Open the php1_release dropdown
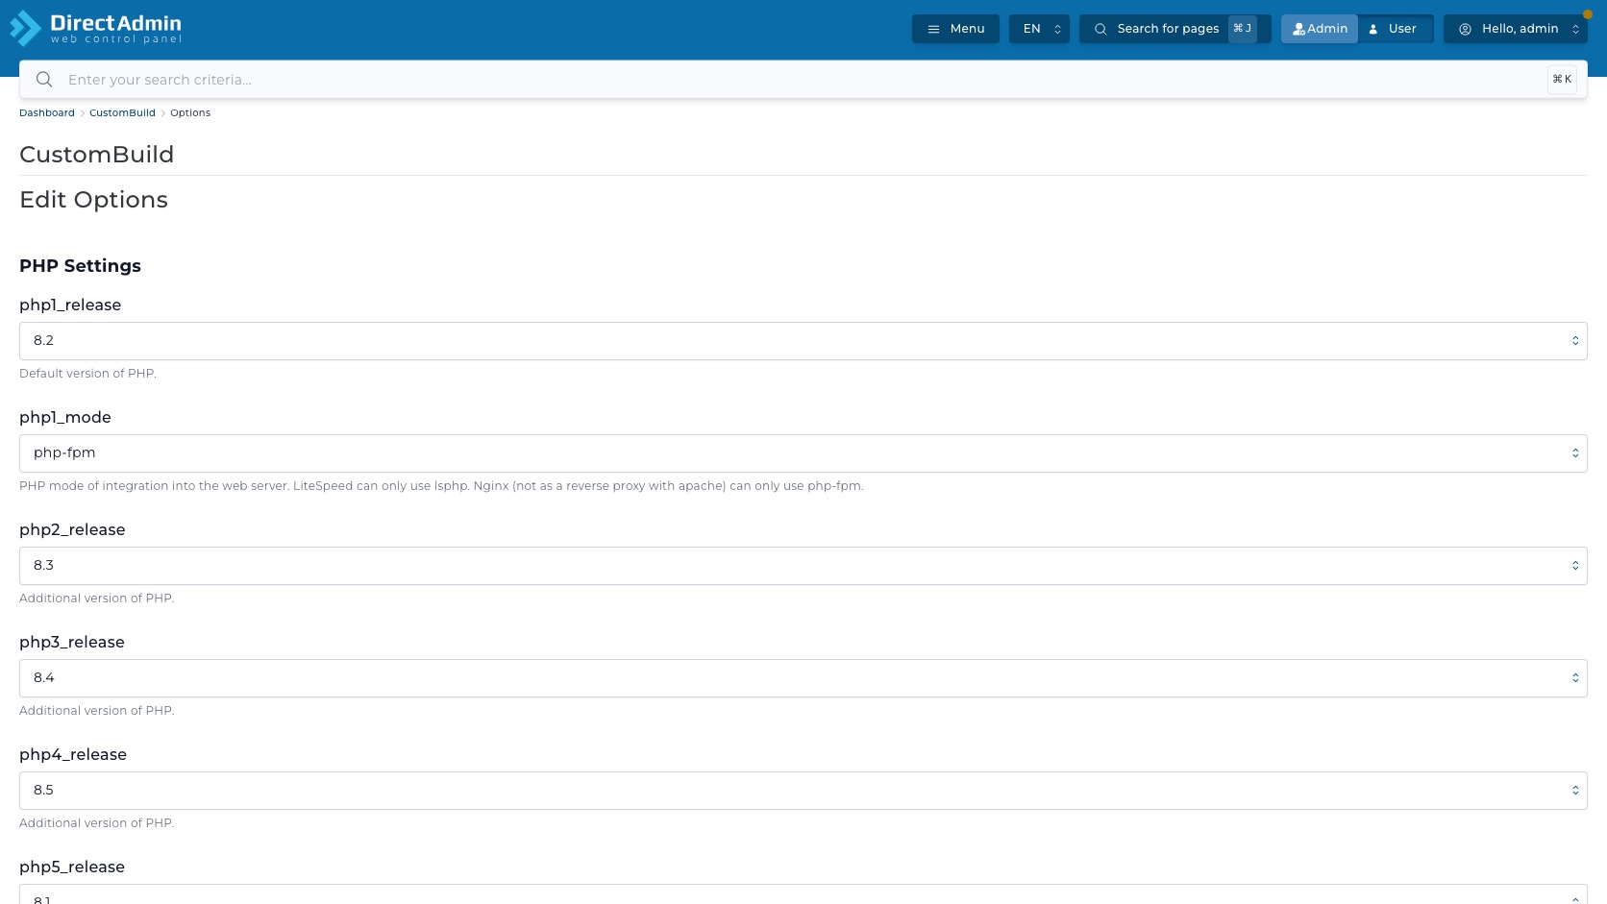This screenshot has width=1607, height=904. point(803,341)
